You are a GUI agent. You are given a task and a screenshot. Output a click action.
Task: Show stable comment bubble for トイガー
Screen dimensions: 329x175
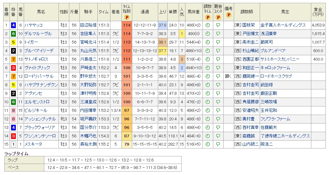tap(218, 42)
